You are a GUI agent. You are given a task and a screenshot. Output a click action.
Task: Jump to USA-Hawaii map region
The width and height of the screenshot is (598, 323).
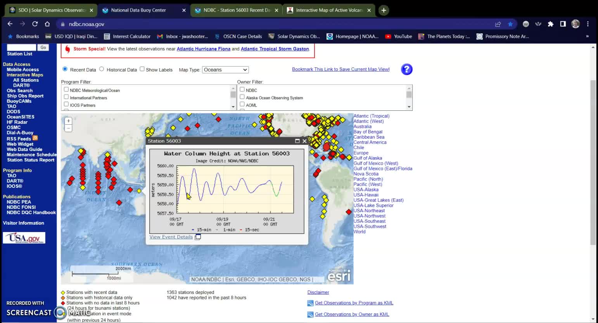366,195
